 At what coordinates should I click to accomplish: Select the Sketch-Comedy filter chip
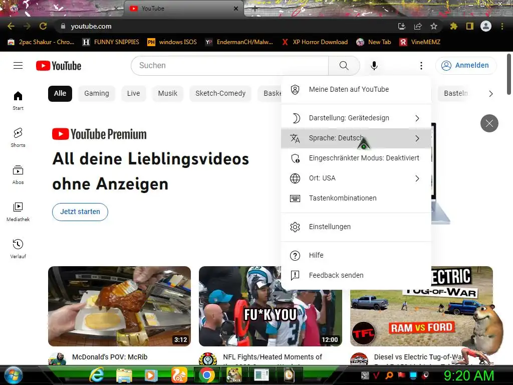(220, 93)
